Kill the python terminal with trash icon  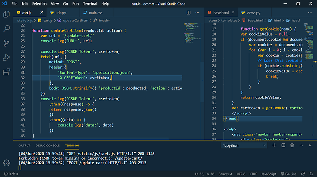tap(292, 145)
